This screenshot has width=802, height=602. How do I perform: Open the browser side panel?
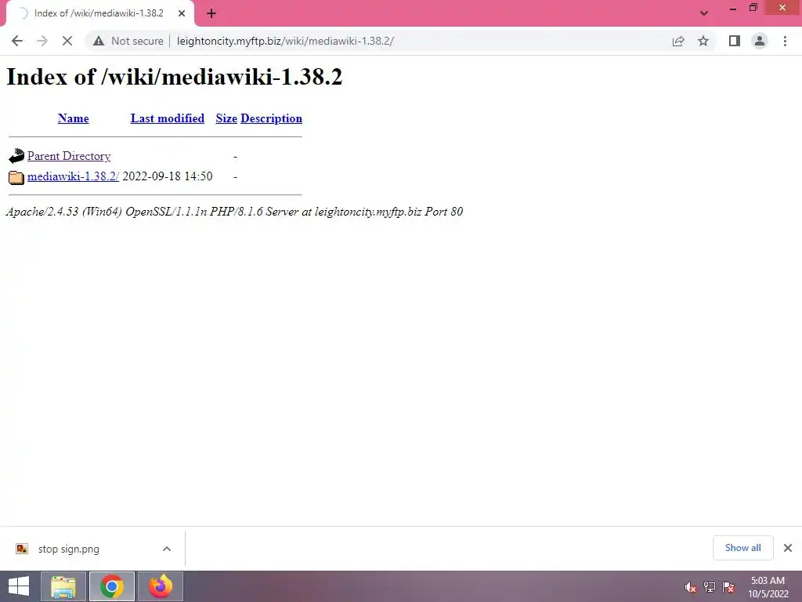coord(735,41)
